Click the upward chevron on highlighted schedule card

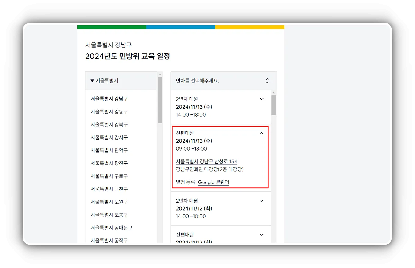(261, 133)
